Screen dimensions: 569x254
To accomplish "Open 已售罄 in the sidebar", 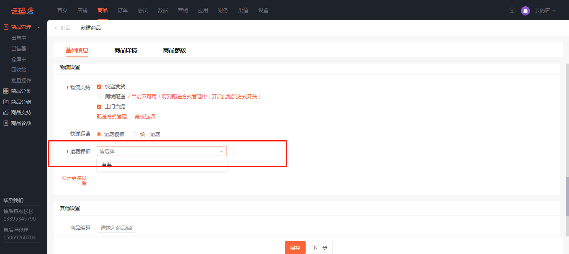I will coord(19,49).
